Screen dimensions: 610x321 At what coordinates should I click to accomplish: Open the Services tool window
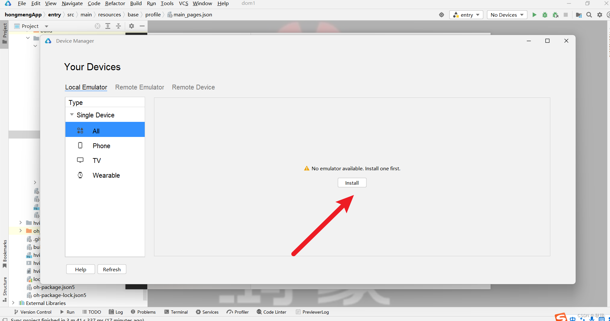207,312
